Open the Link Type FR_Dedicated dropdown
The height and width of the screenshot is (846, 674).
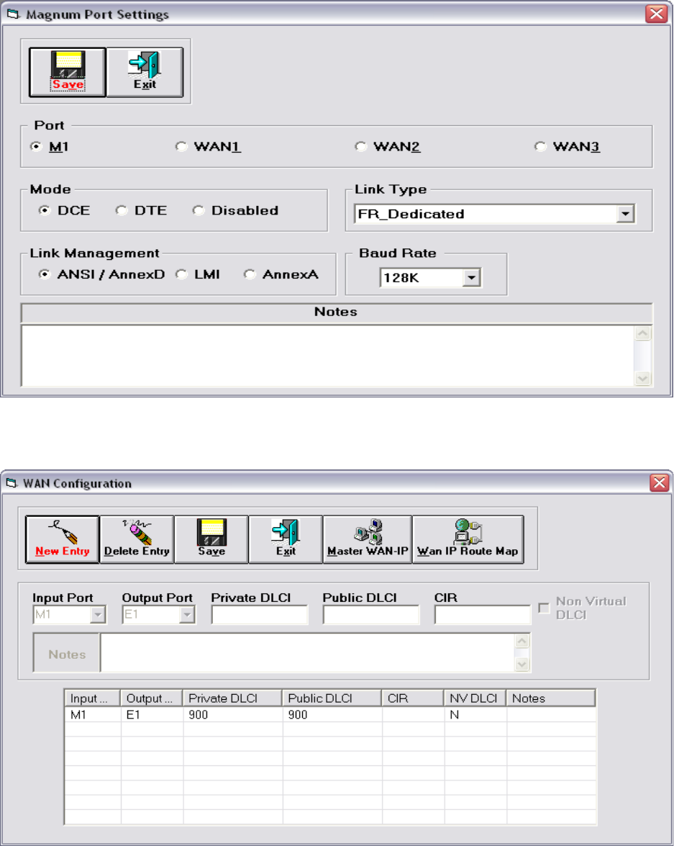pos(625,214)
